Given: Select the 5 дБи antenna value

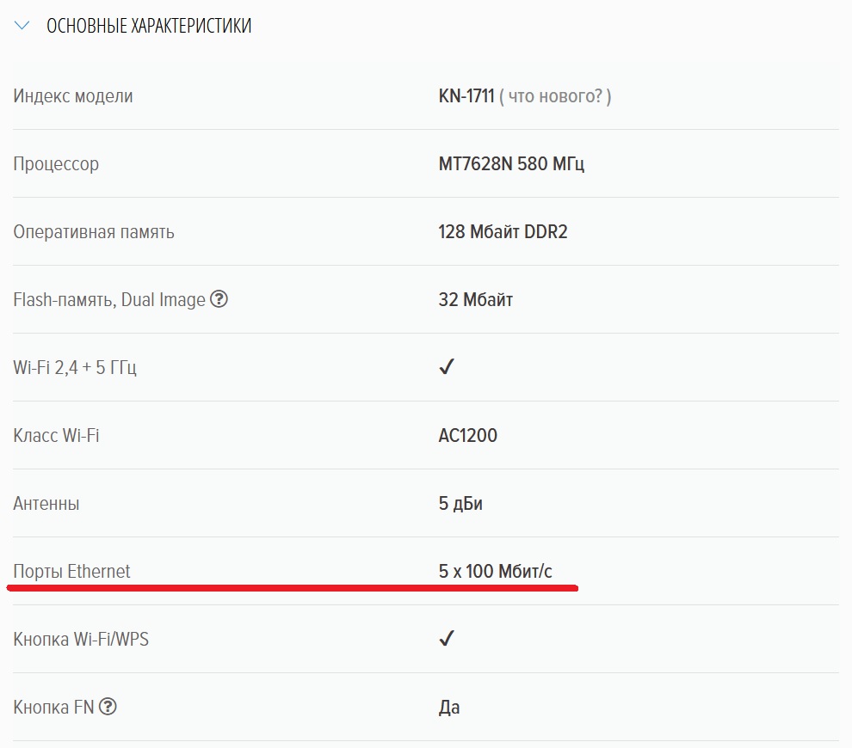Looking at the screenshot, I should click(460, 503).
